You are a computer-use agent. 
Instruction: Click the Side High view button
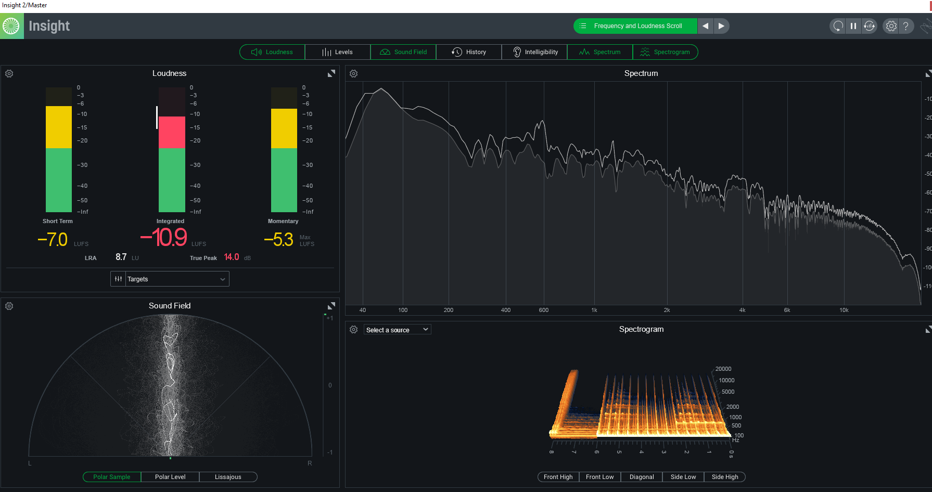(724, 477)
